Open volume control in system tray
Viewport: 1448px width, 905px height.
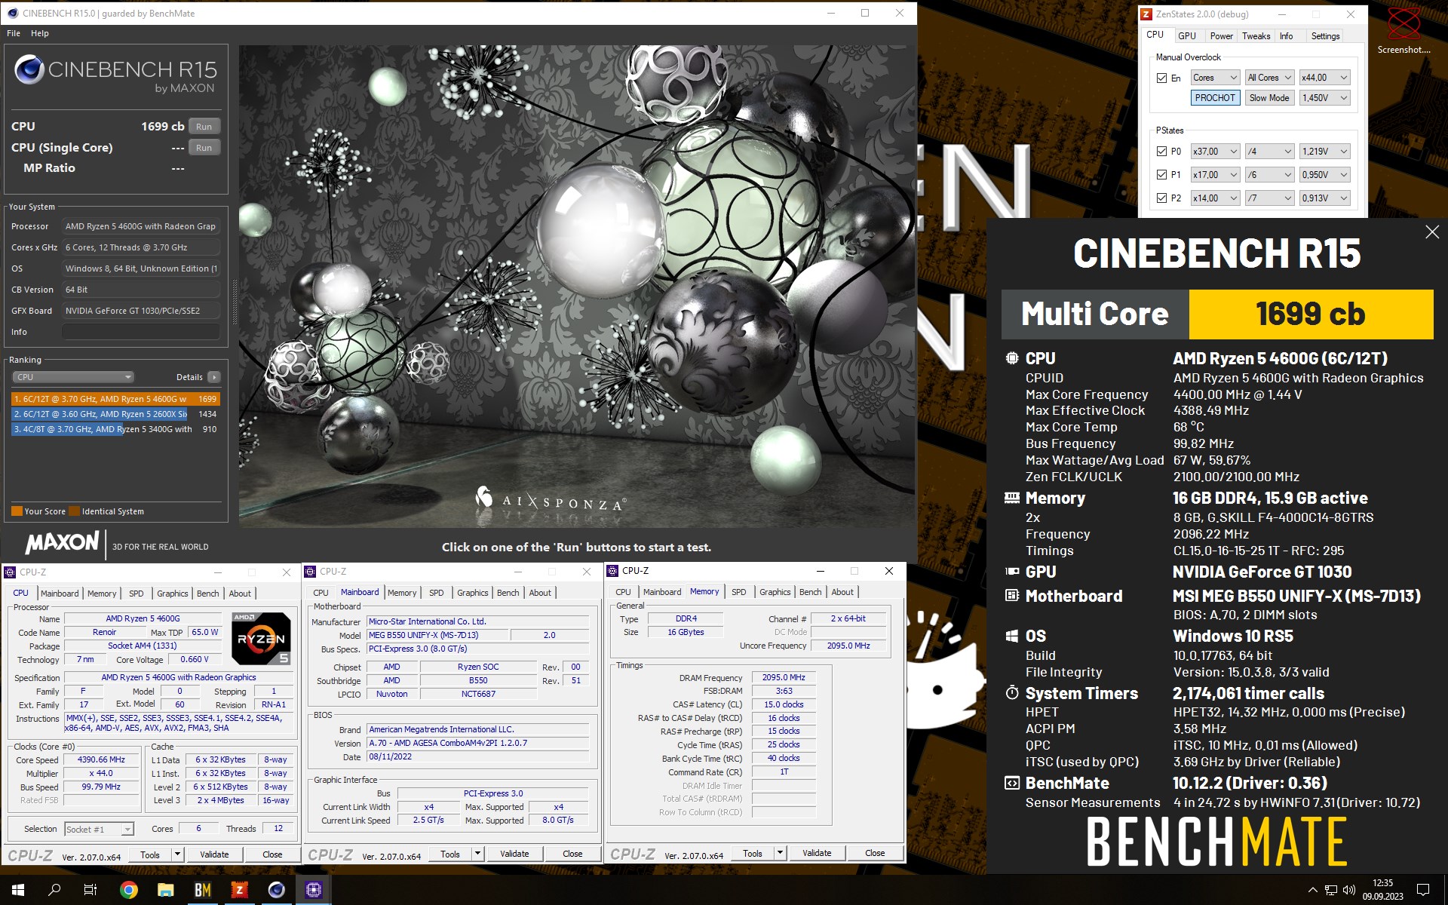1349,890
